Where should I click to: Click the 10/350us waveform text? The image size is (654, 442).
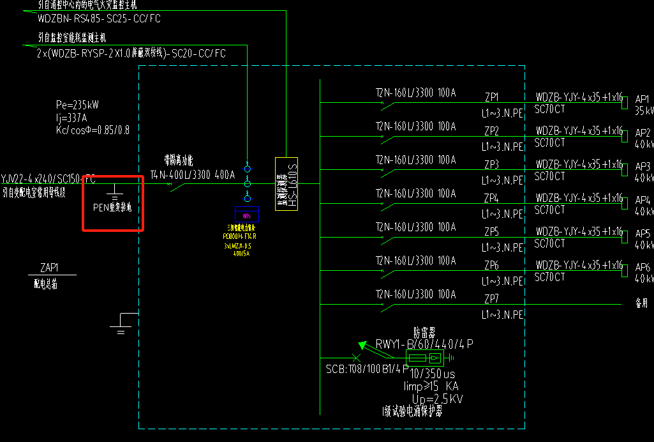click(x=433, y=374)
